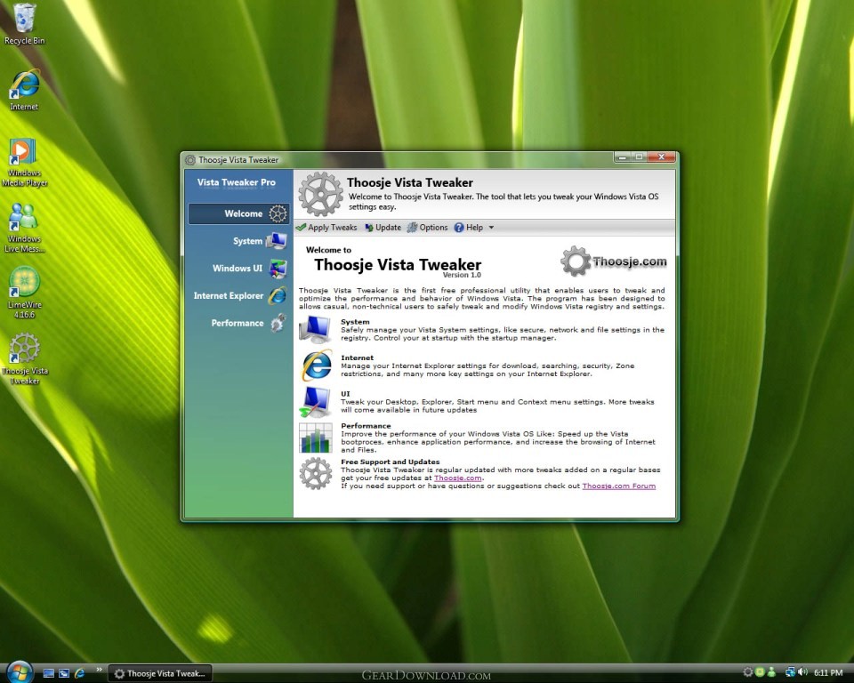Image resolution: width=854 pixels, height=683 pixels.
Task: Click the gear icon in system tray
Action: 748,672
